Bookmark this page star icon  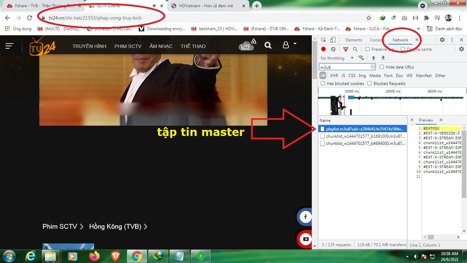click(x=369, y=18)
